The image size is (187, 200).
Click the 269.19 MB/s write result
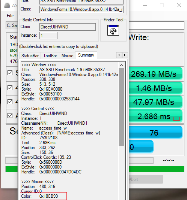[x=155, y=74]
